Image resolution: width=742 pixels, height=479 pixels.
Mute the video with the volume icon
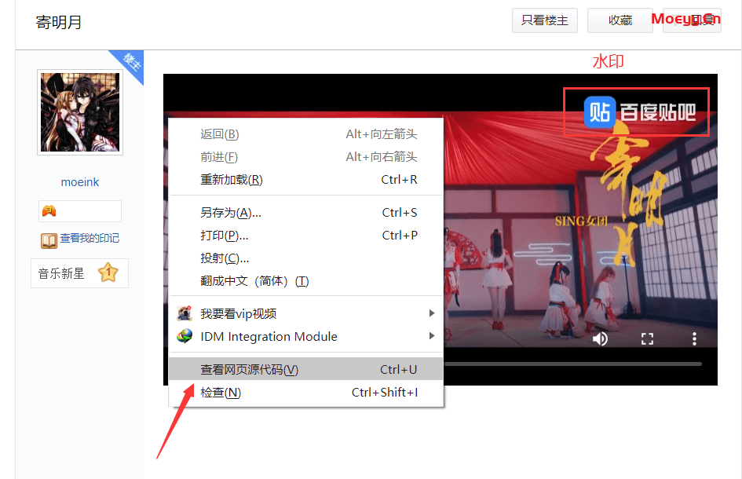coord(601,338)
